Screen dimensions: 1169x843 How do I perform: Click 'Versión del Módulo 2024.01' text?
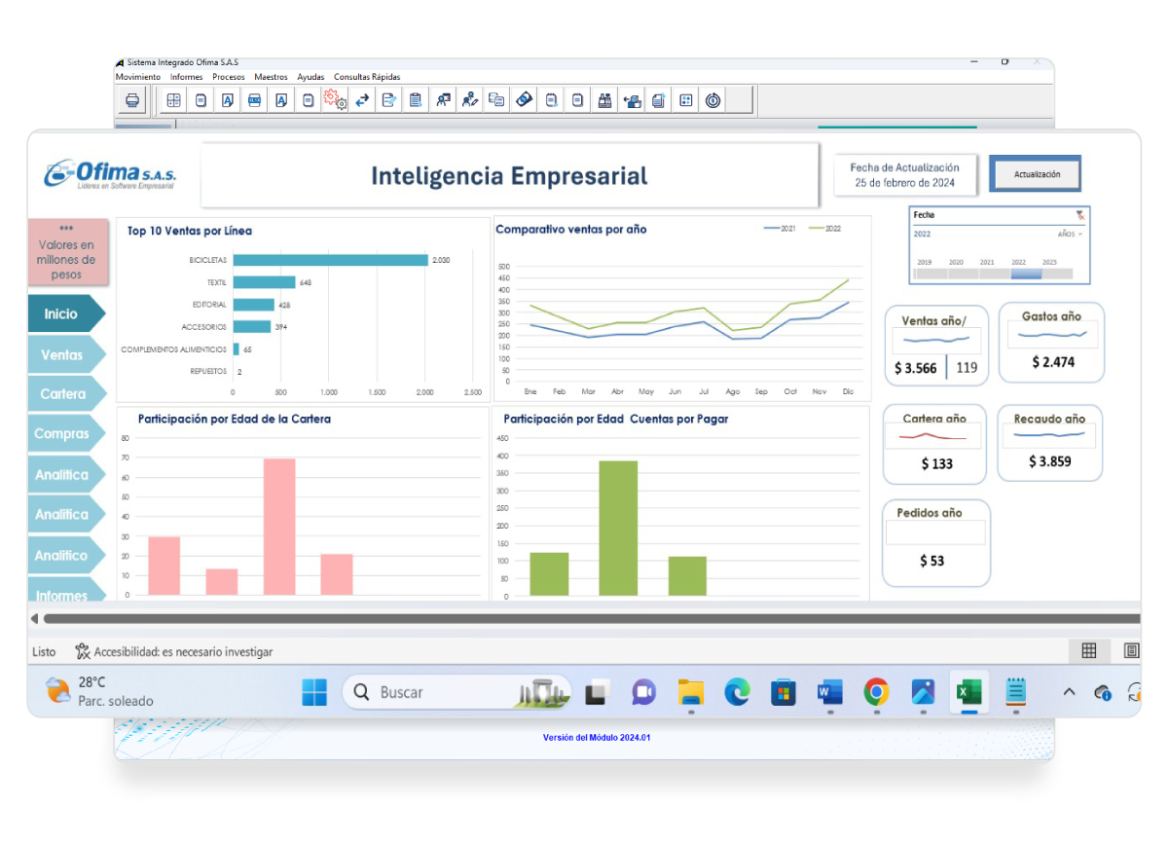click(x=596, y=737)
